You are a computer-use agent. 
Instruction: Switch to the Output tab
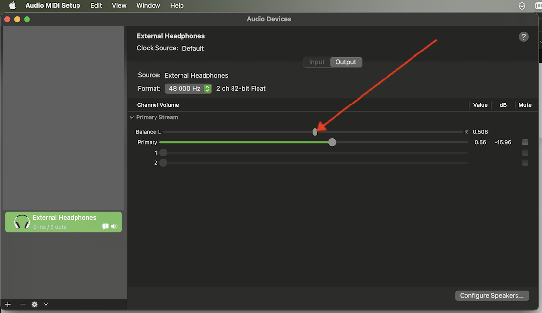coord(346,62)
